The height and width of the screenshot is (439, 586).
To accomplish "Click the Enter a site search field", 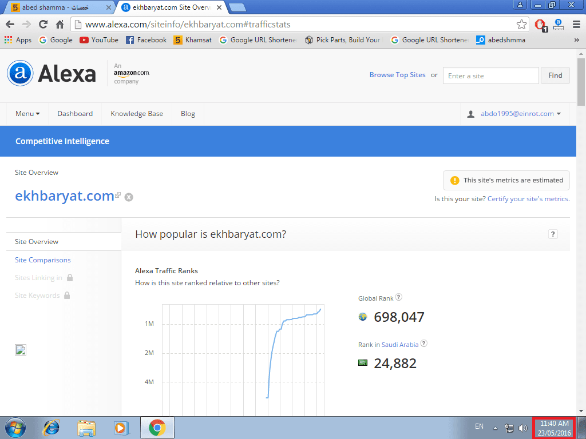I will coord(490,76).
